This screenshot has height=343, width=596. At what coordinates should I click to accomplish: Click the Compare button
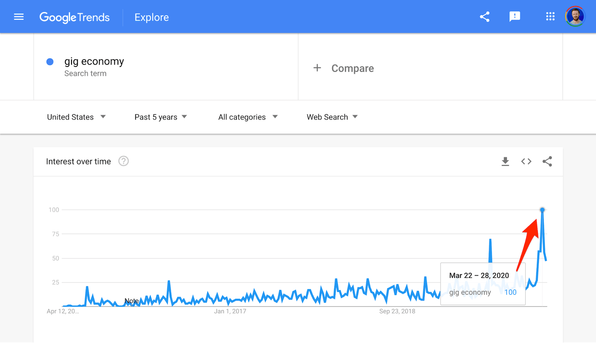(x=352, y=68)
